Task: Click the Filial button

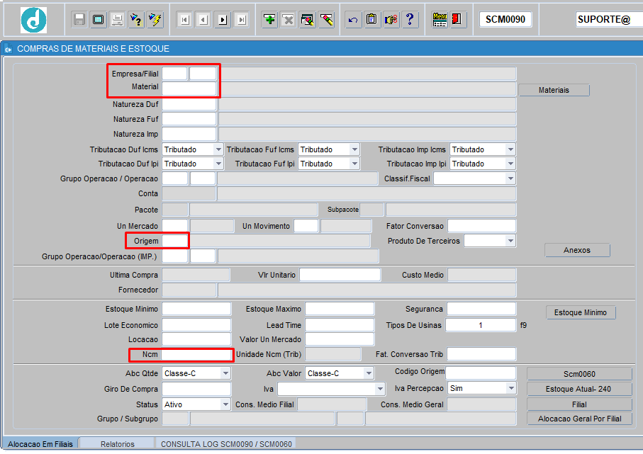Action: point(579,404)
